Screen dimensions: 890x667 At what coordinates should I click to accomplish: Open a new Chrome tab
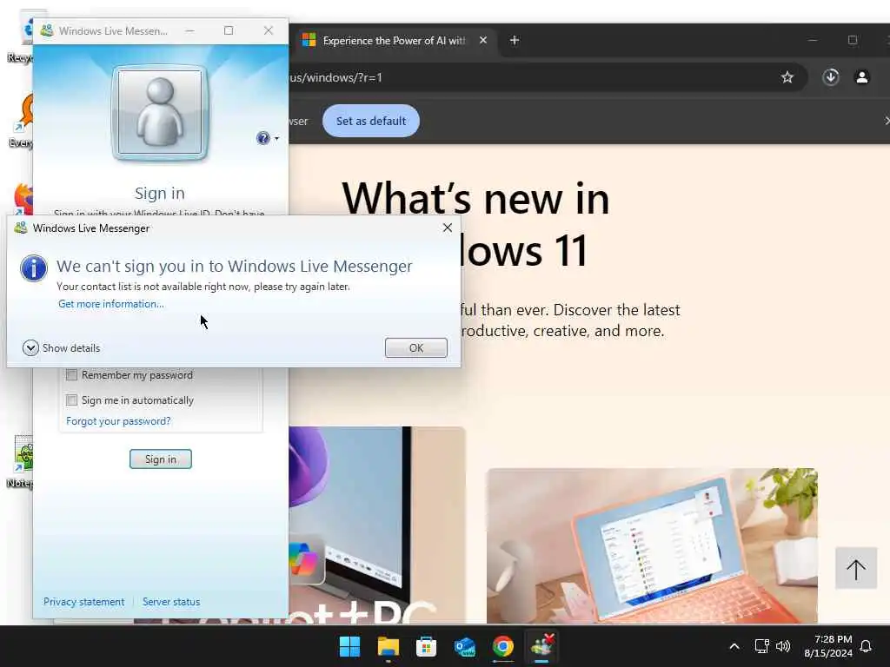515,40
